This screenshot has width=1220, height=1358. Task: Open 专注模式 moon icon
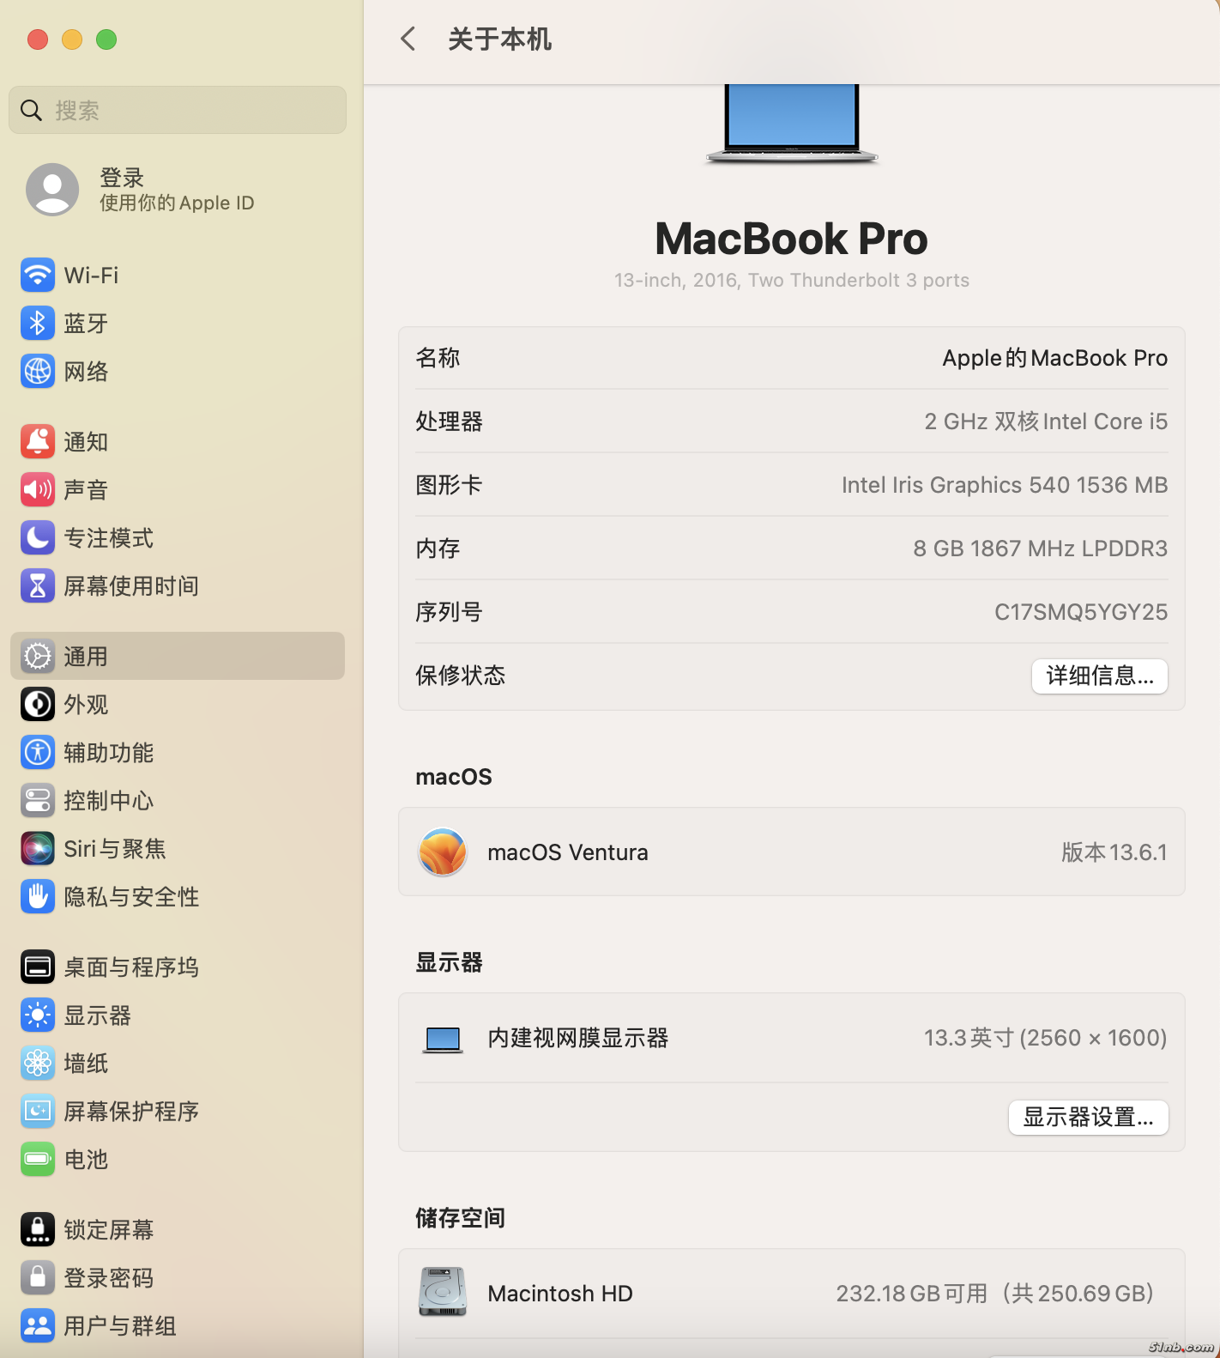(38, 538)
